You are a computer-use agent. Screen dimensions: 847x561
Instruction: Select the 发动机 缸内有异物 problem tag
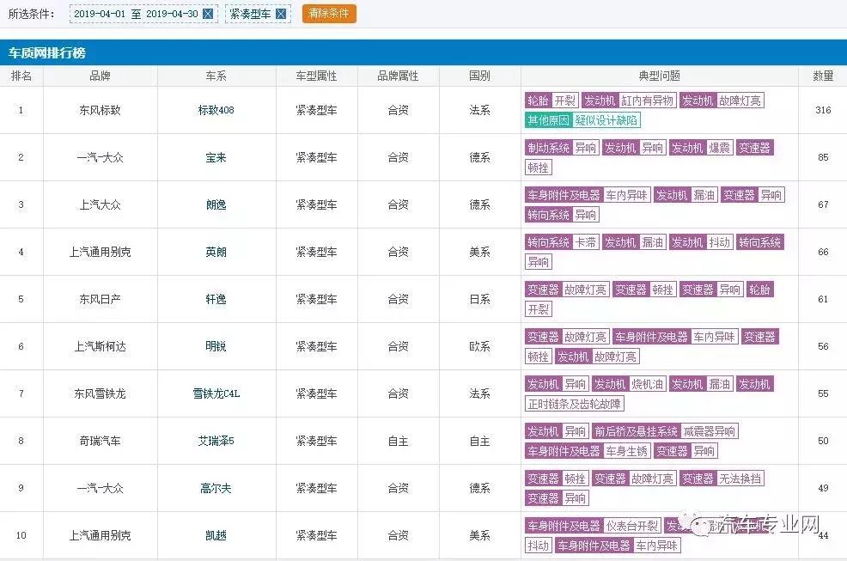pyautogui.click(x=629, y=101)
